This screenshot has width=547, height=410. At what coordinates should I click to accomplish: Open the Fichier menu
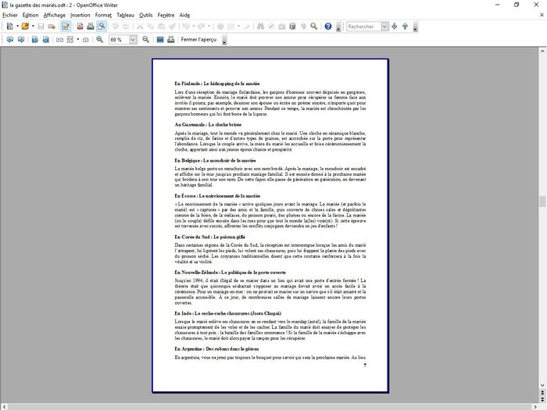[9, 15]
